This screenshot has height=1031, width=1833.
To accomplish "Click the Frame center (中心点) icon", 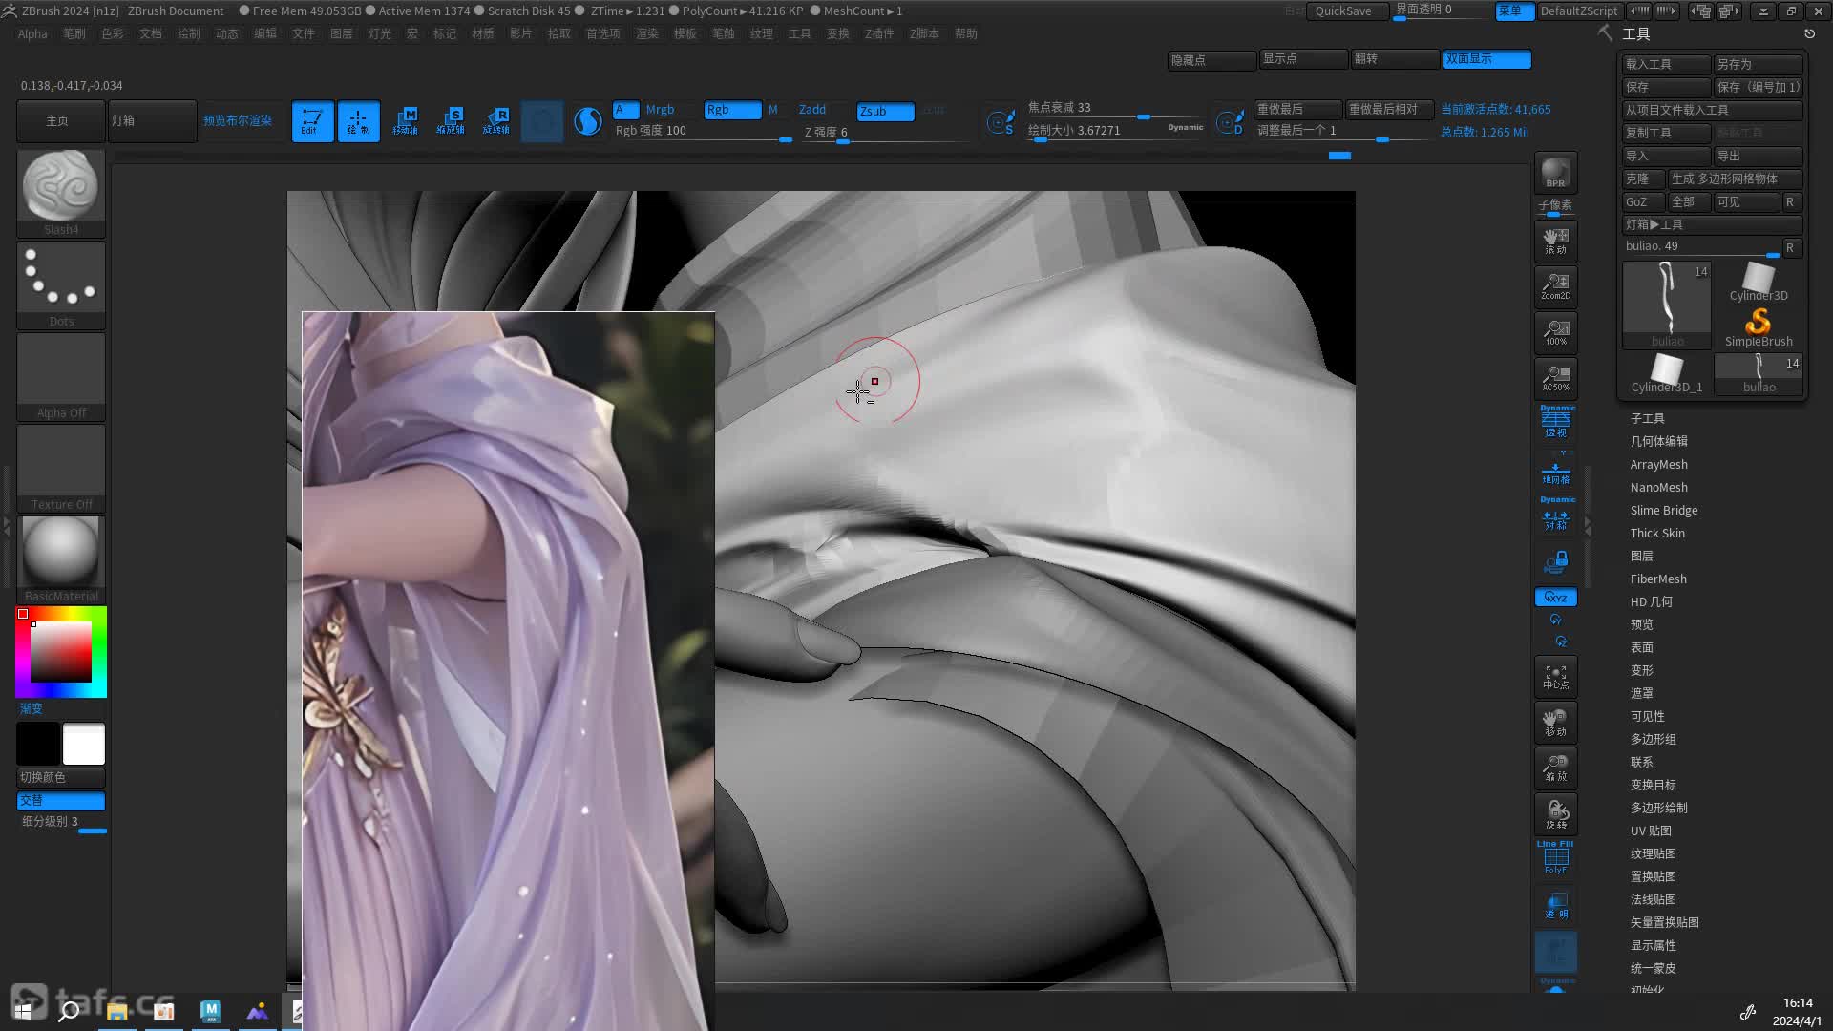I will tap(1555, 677).
